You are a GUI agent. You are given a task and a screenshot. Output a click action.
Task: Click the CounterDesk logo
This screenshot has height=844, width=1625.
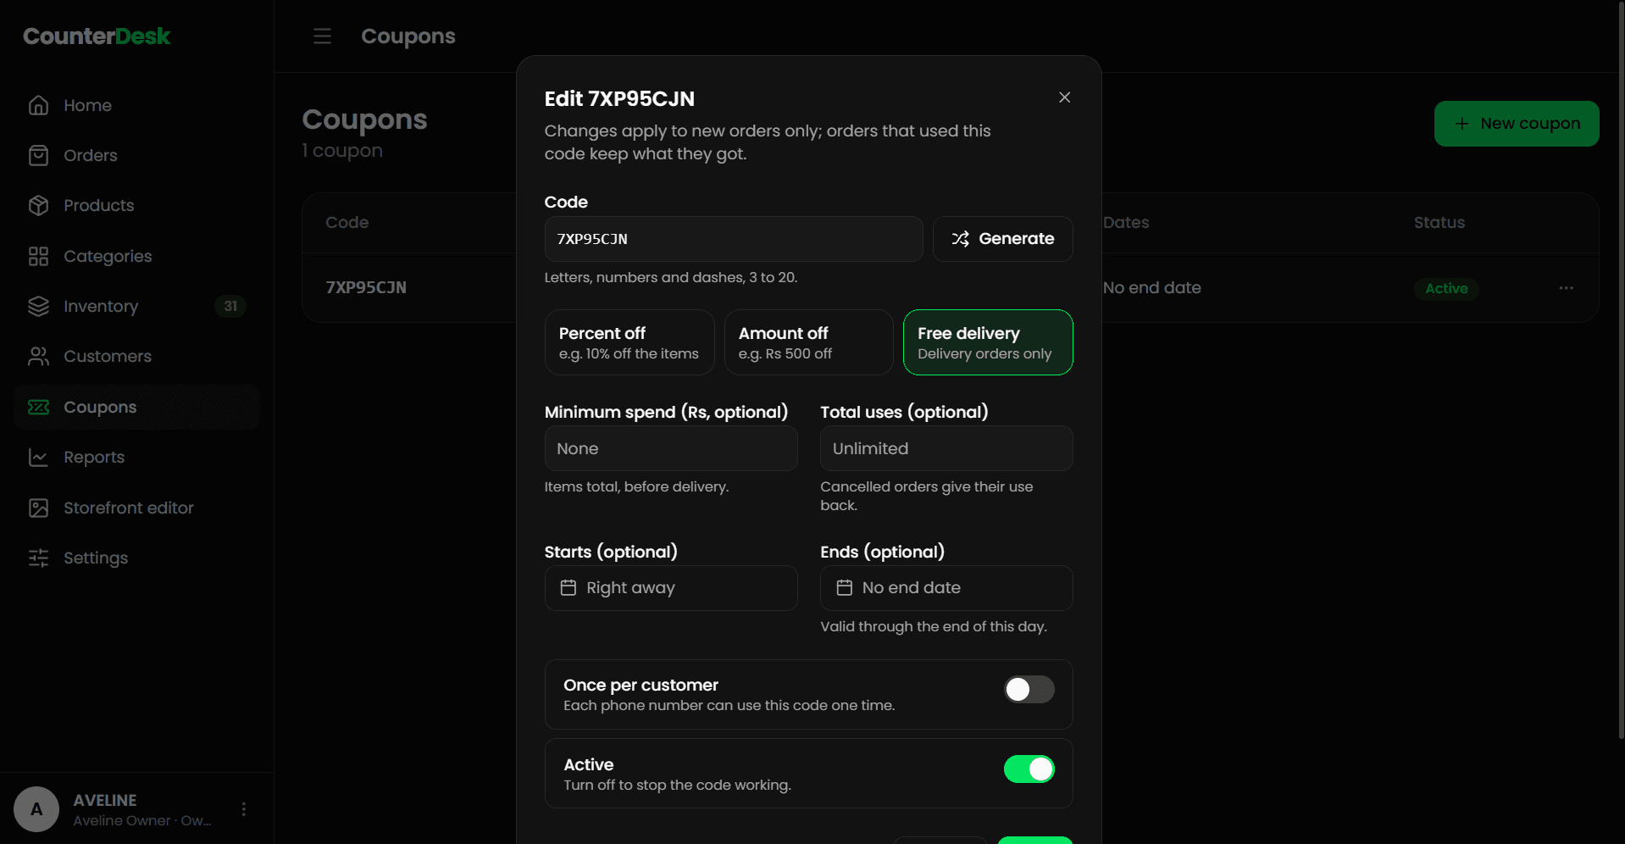click(x=97, y=36)
